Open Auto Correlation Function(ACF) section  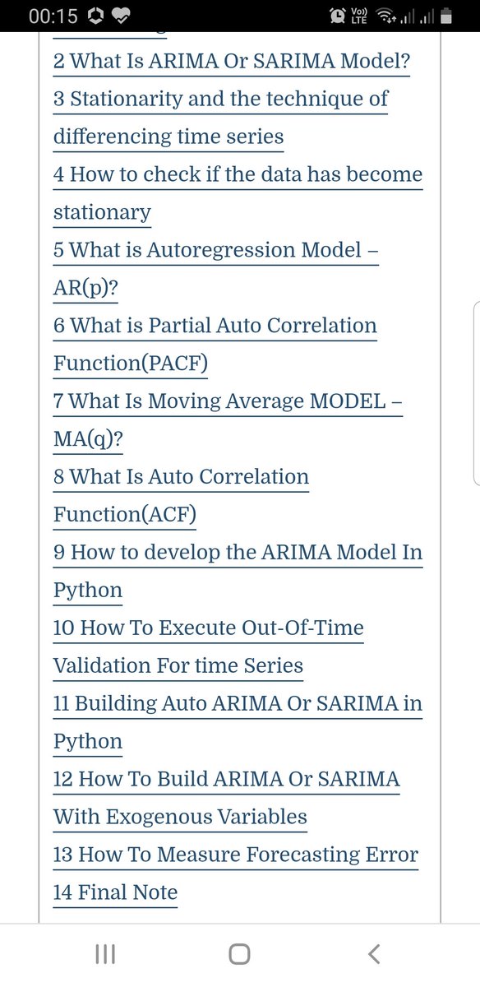[182, 496]
